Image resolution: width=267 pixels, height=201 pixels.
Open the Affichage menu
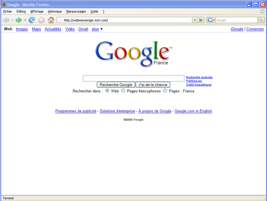(37, 11)
